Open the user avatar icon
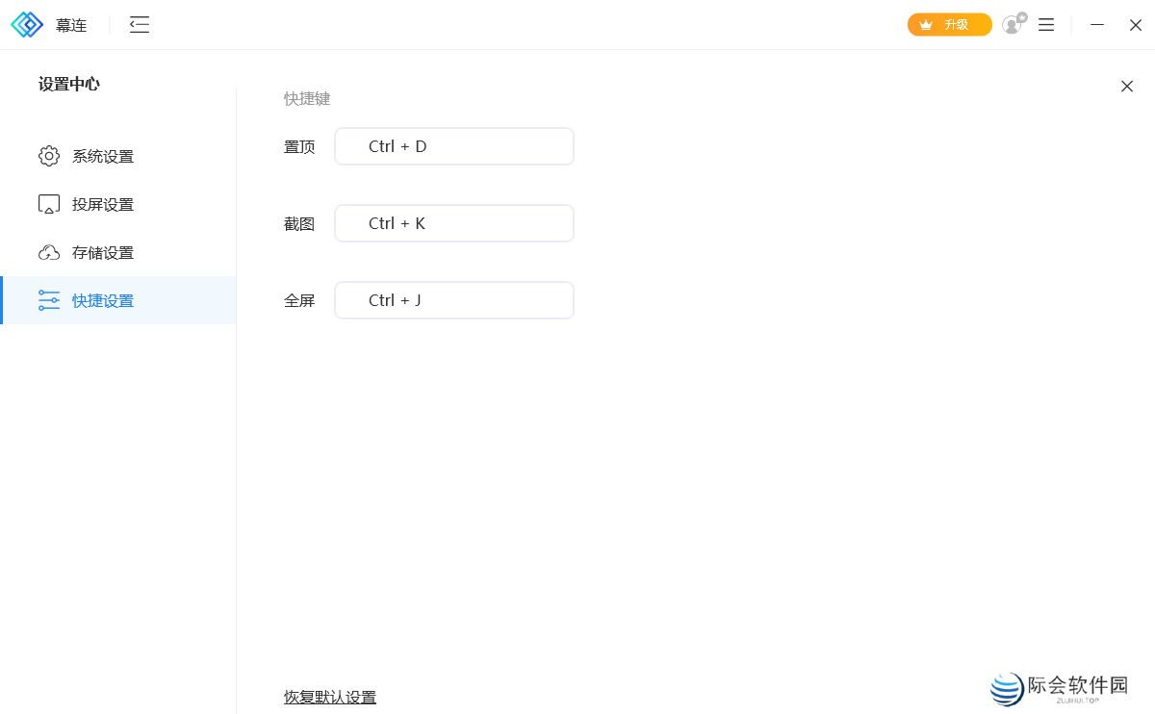This screenshot has height=714, width=1155. click(x=1011, y=25)
